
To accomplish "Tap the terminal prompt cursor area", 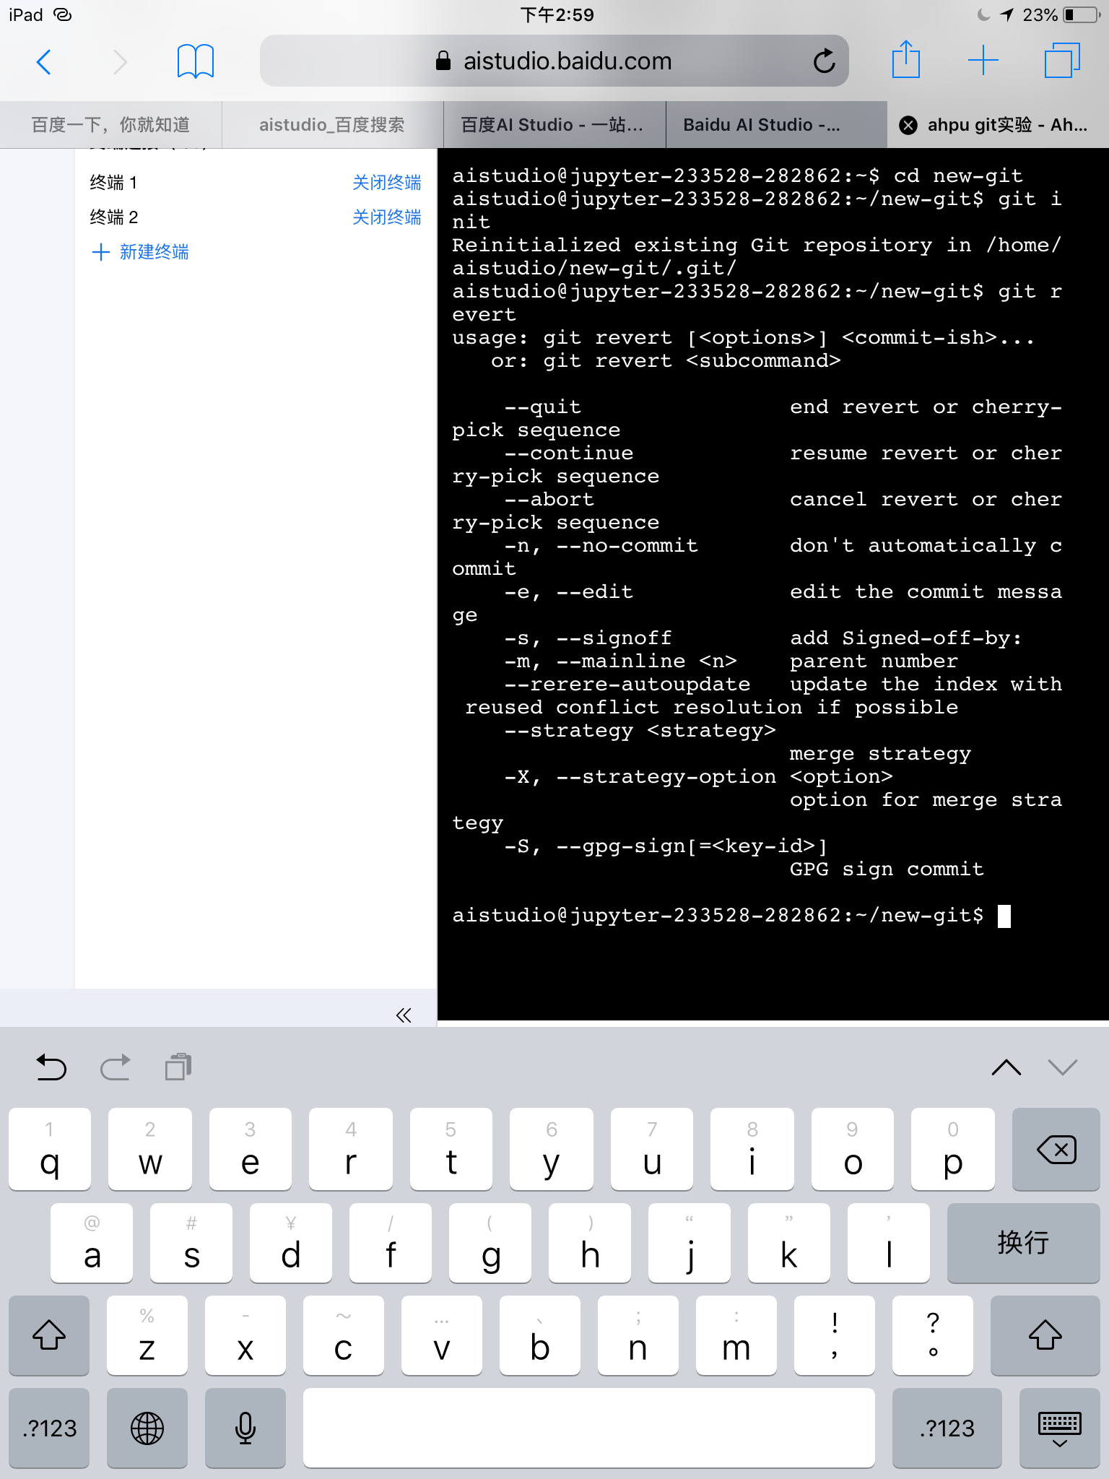I will [1004, 916].
